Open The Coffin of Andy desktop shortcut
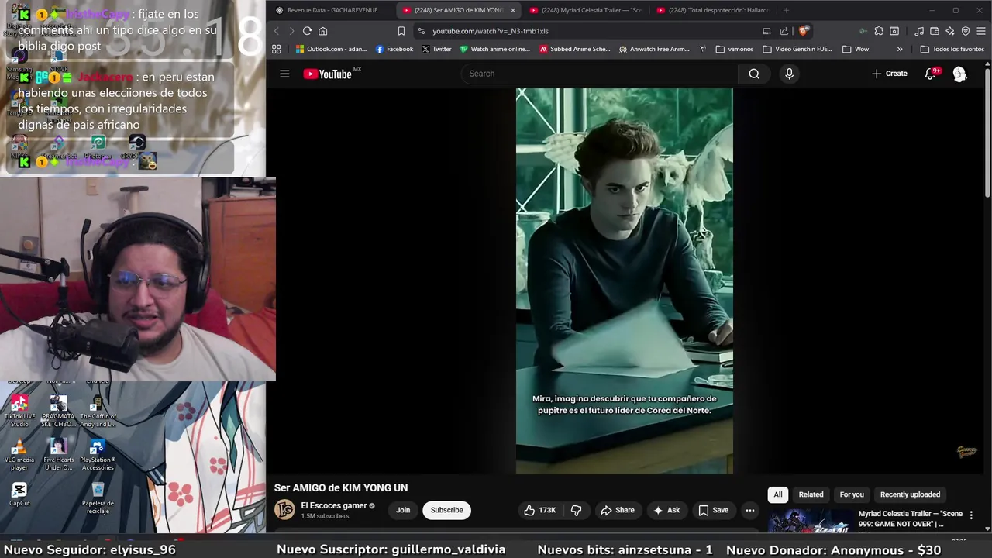 [x=98, y=411]
